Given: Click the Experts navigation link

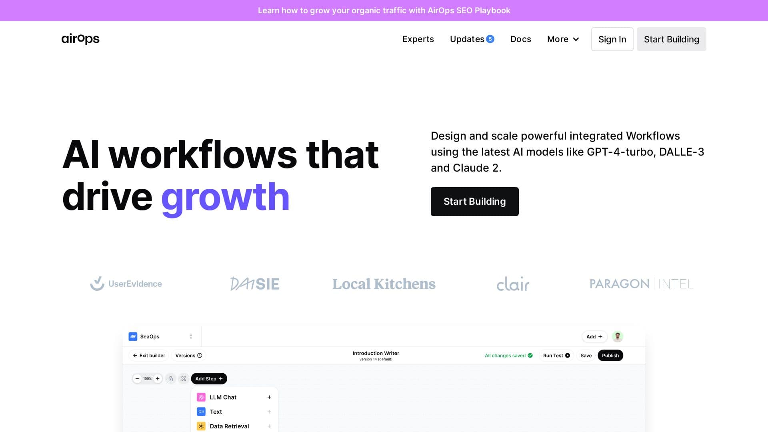Looking at the screenshot, I should tap(418, 39).
